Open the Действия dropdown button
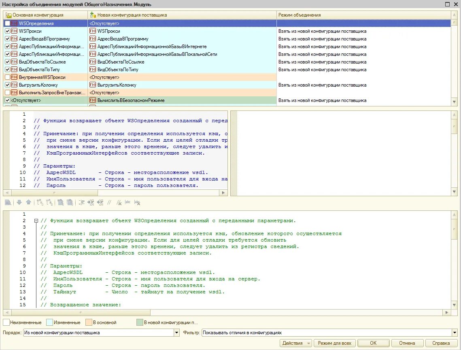The height and width of the screenshot is (350, 461). 296,343
